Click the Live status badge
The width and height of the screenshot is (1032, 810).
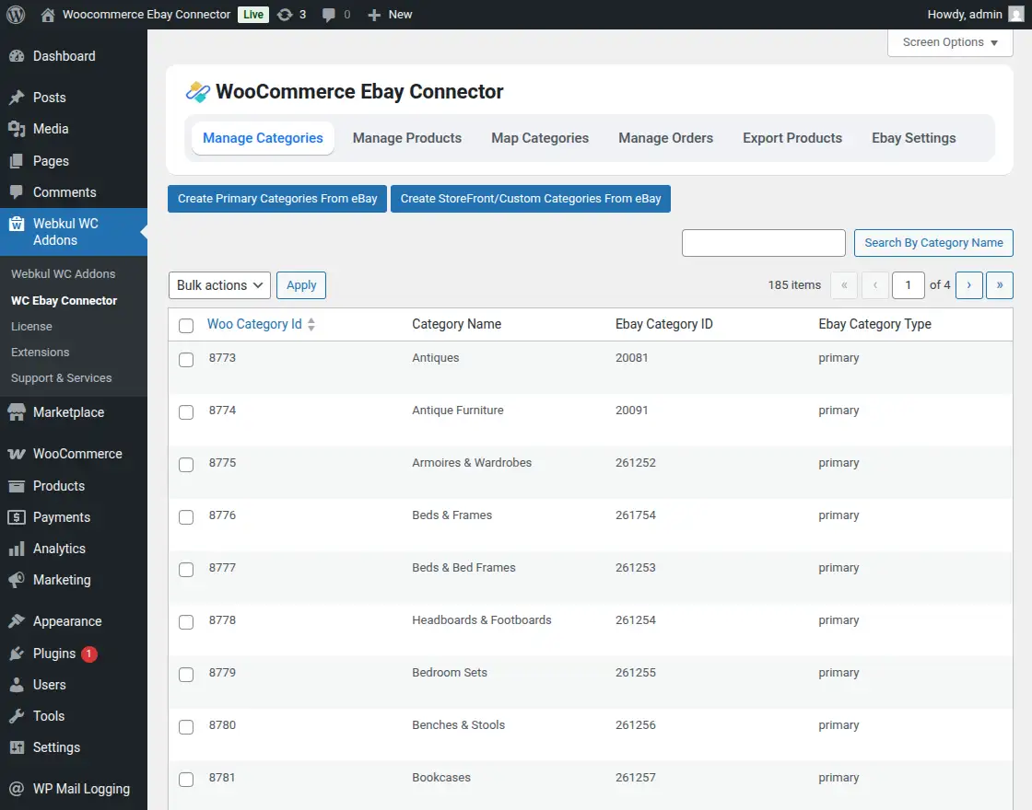[x=253, y=15]
